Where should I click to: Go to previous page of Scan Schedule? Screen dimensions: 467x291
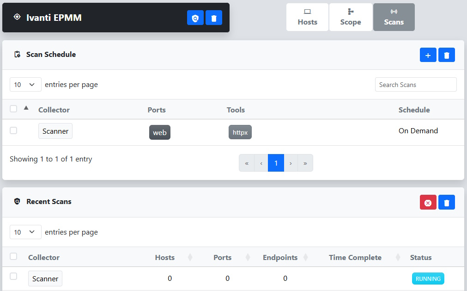point(261,163)
